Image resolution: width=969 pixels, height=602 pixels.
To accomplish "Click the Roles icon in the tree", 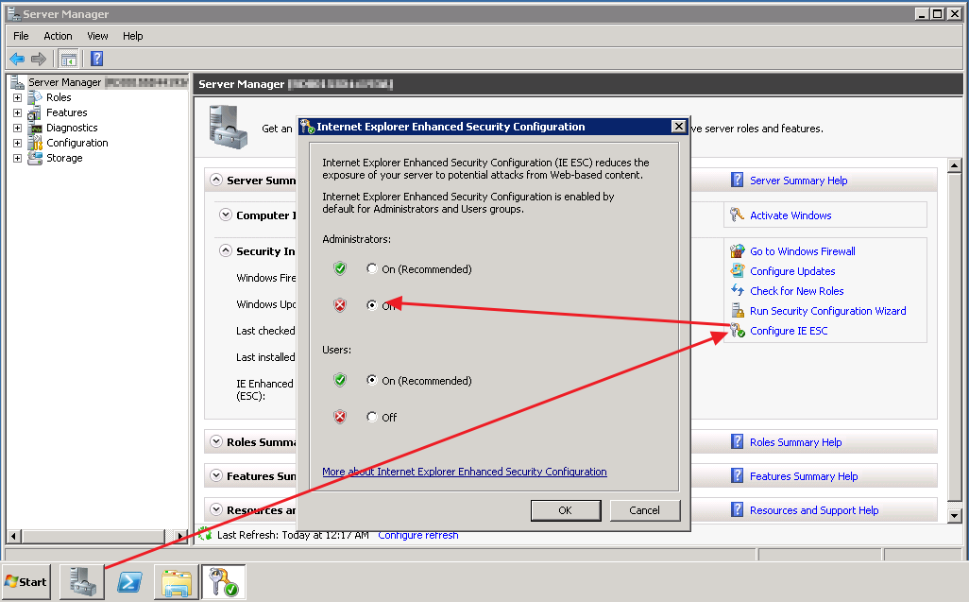I will pos(35,97).
